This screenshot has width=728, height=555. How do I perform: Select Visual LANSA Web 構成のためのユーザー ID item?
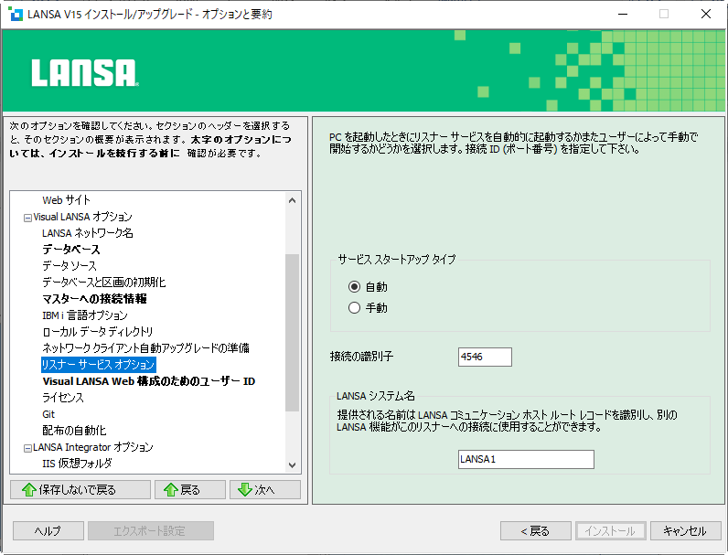(149, 381)
